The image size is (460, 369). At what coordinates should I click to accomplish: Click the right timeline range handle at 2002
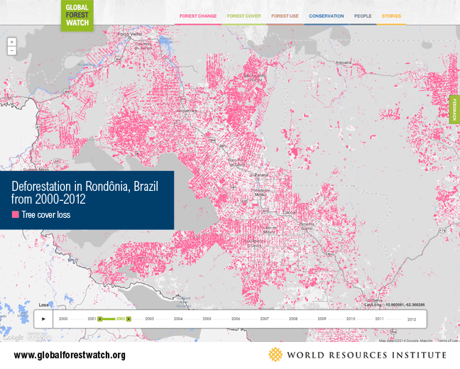coord(128,319)
